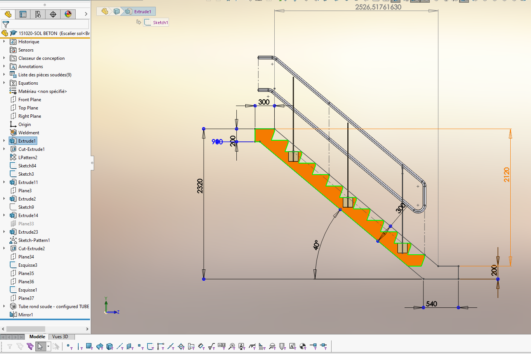Select the solid body icon in breadcrumb
This screenshot has height=354, width=531.
(x=117, y=11)
